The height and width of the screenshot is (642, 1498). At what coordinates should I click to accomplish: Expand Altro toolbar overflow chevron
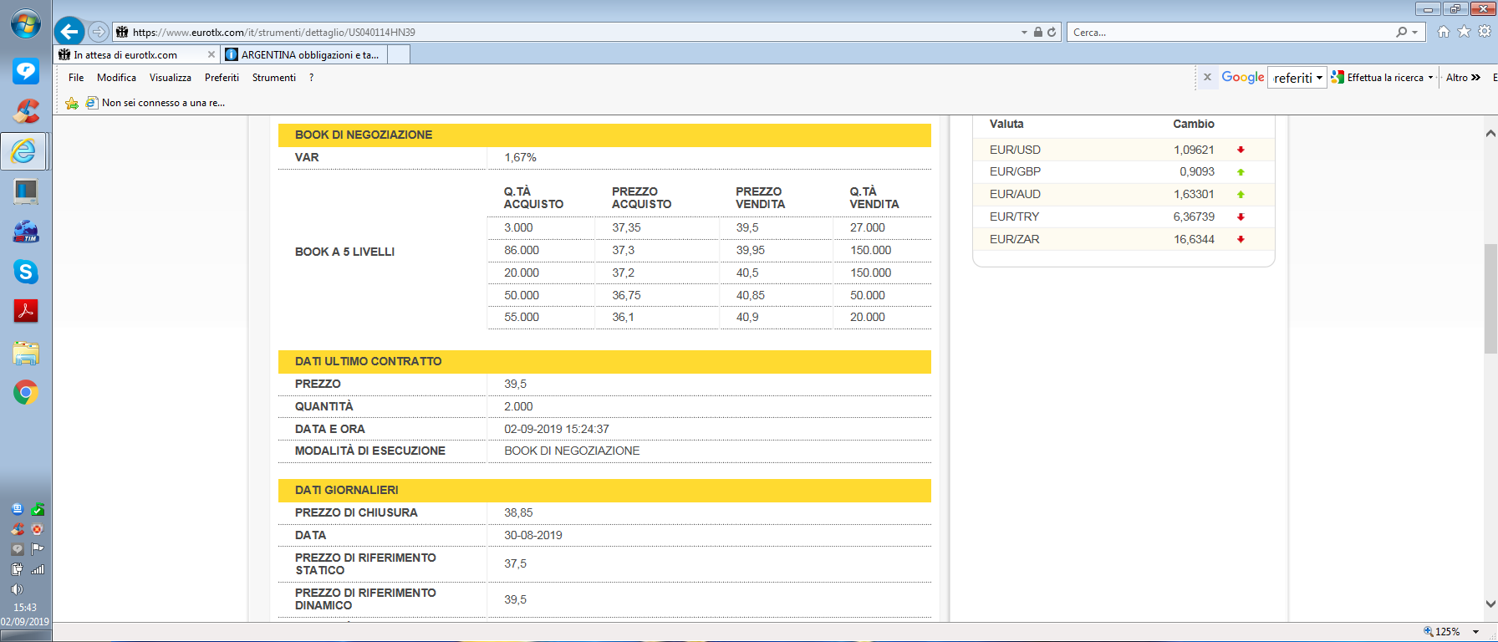(1475, 77)
